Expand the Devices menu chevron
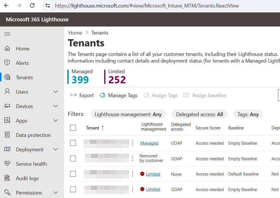Viewport: 280px width, 198px height. (56, 106)
